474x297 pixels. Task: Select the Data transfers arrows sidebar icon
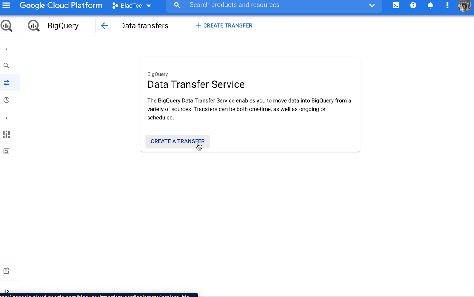(x=6, y=83)
